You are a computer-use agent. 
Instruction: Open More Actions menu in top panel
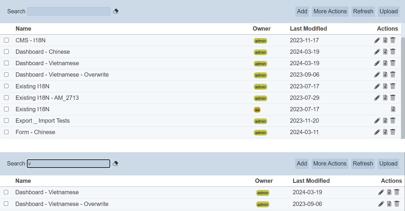[x=330, y=11]
